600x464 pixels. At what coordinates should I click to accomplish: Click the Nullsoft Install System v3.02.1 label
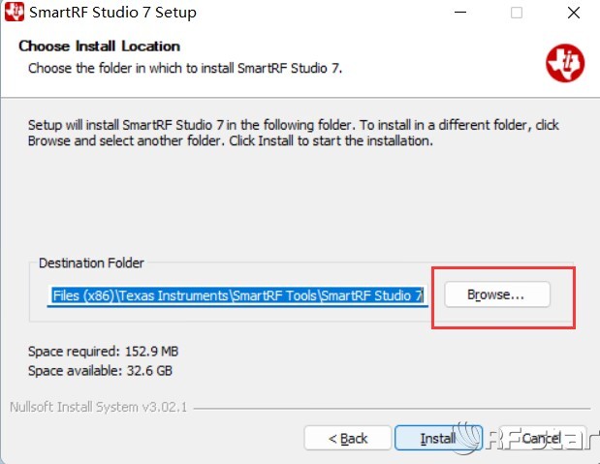96,406
